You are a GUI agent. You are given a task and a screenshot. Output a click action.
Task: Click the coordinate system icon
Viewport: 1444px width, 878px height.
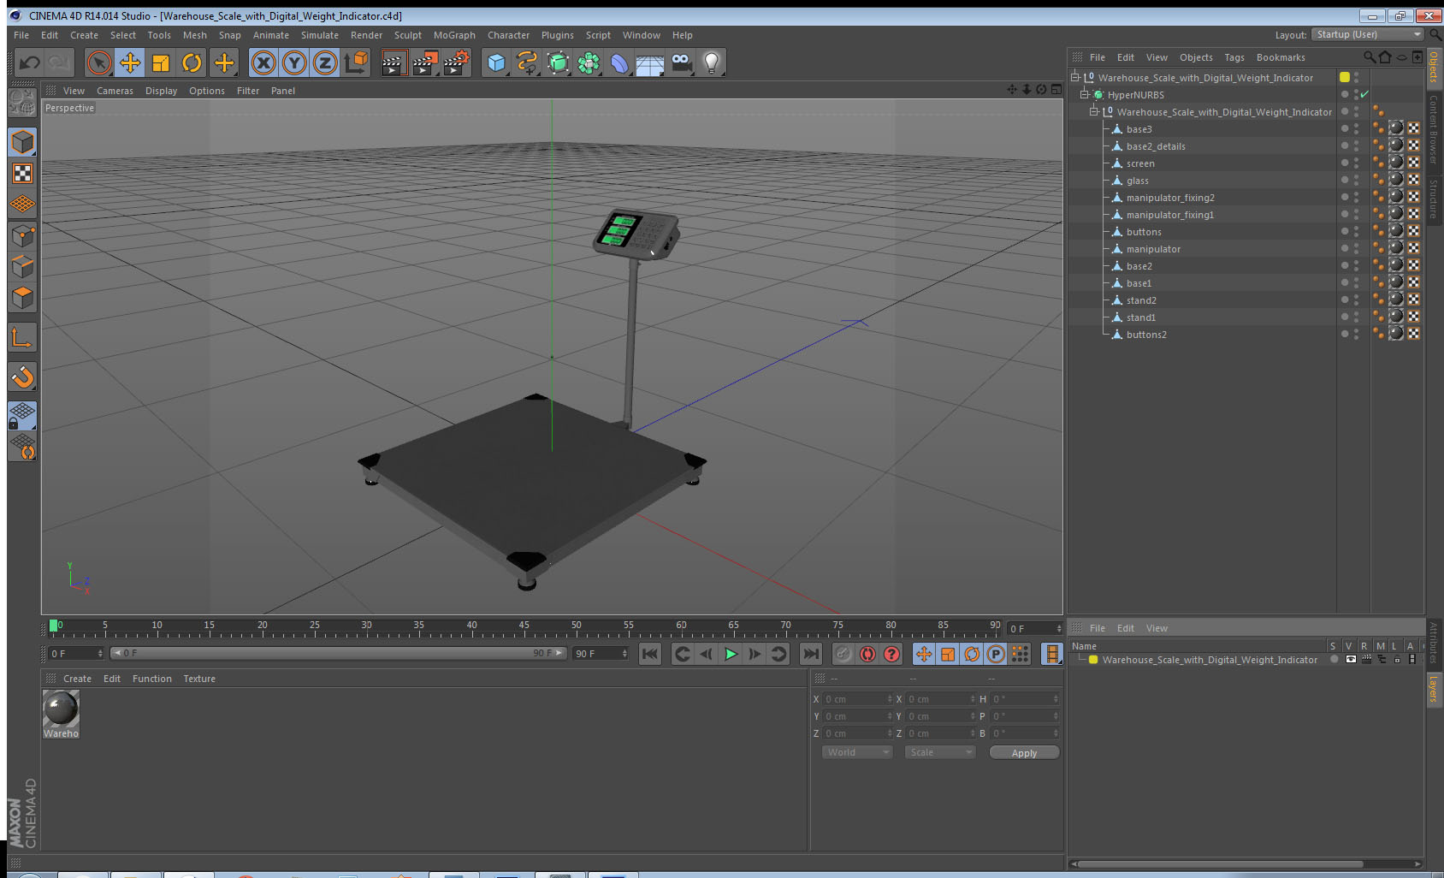click(x=356, y=62)
